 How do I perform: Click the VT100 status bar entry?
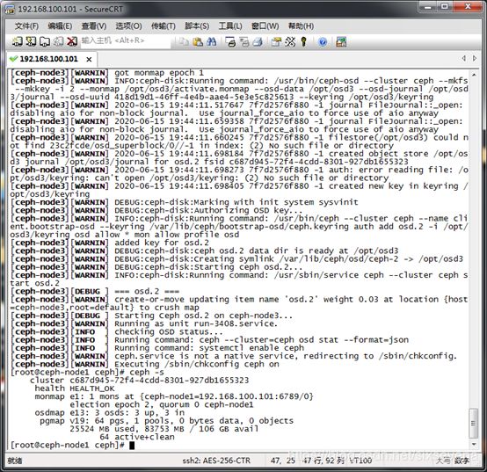[x=360, y=461]
